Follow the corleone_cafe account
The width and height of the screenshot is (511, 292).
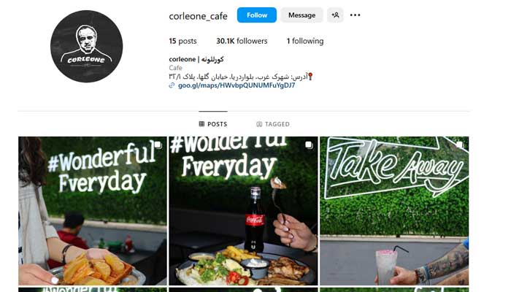[257, 15]
